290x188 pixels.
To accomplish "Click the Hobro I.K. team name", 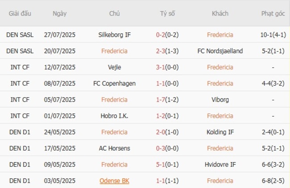I will [114, 116].
